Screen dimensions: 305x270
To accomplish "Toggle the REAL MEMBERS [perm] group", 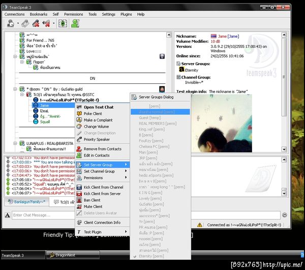I will pyautogui.click(x=160, y=124).
